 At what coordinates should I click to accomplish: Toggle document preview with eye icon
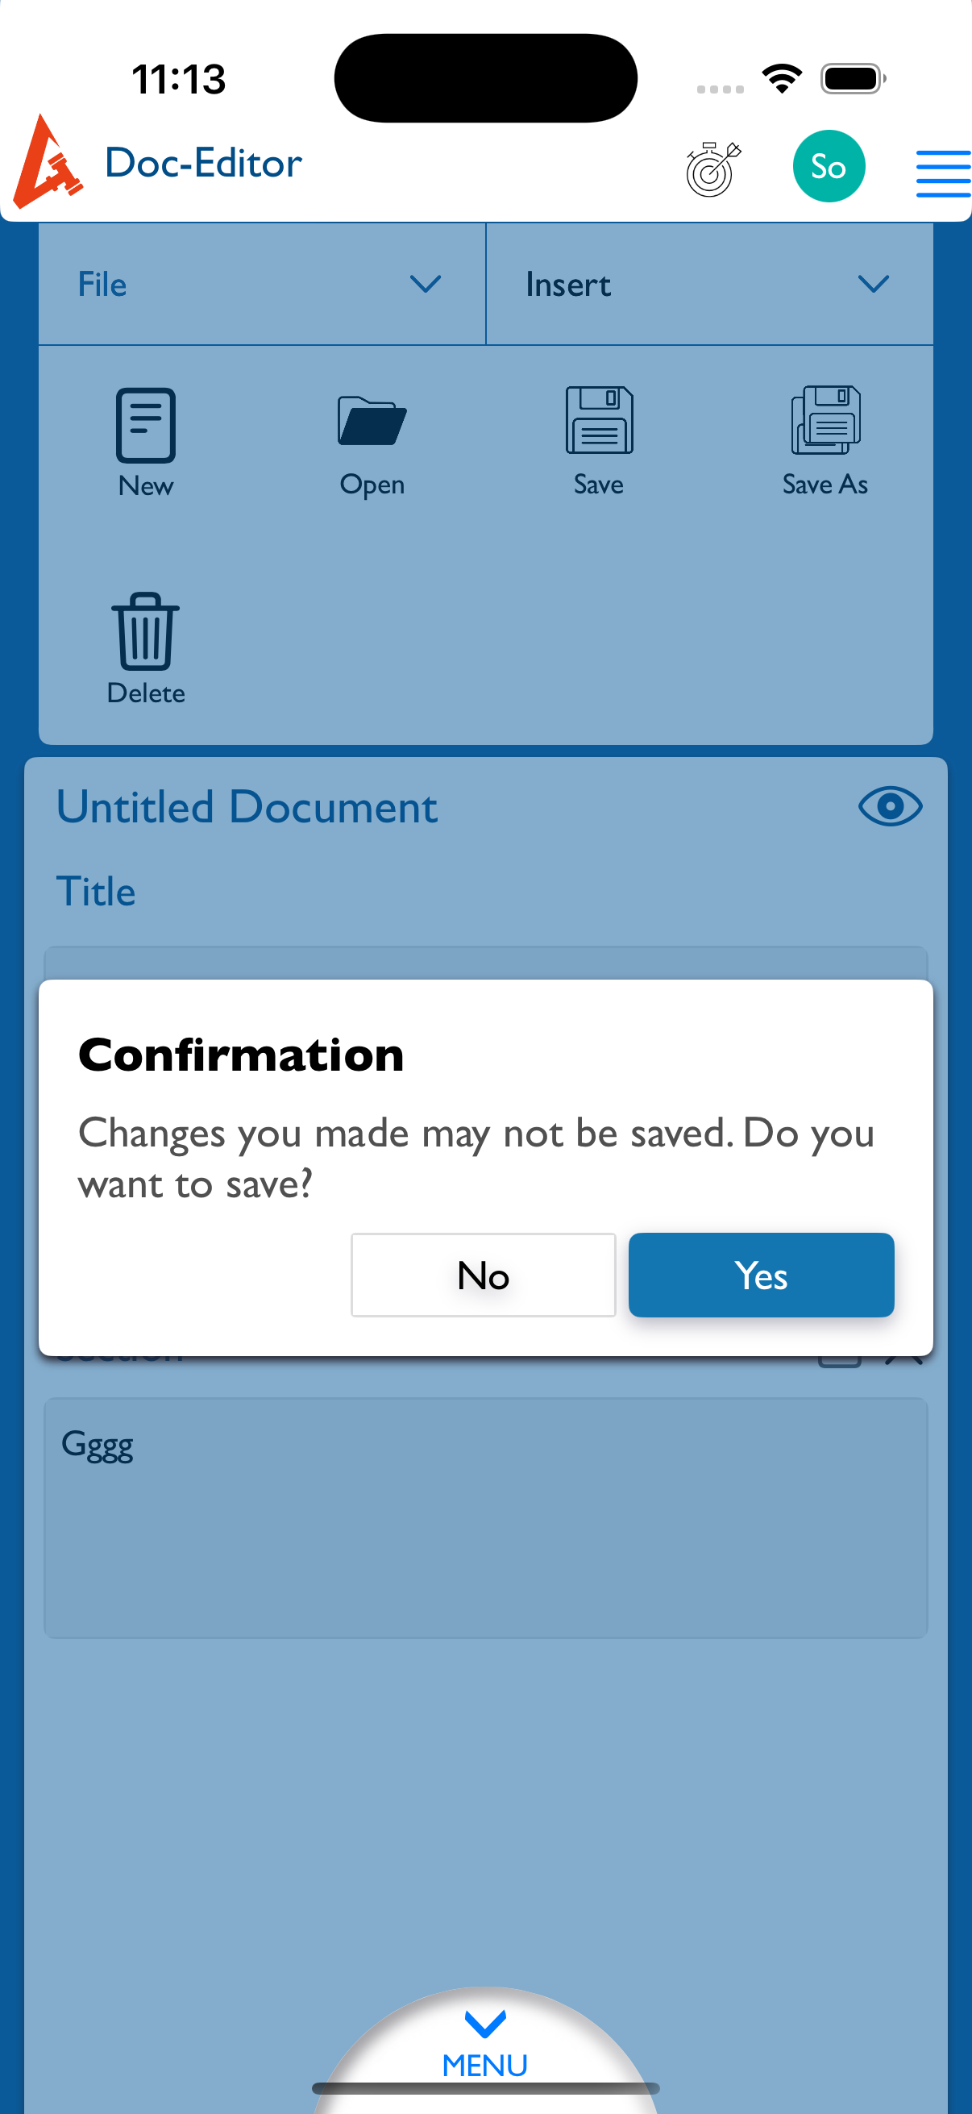tap(890, 806)
